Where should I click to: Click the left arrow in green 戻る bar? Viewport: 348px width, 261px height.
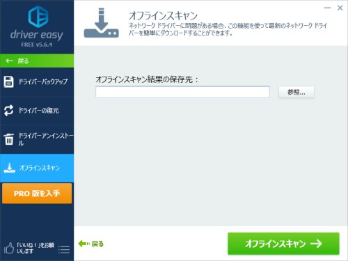click(9, 61)
